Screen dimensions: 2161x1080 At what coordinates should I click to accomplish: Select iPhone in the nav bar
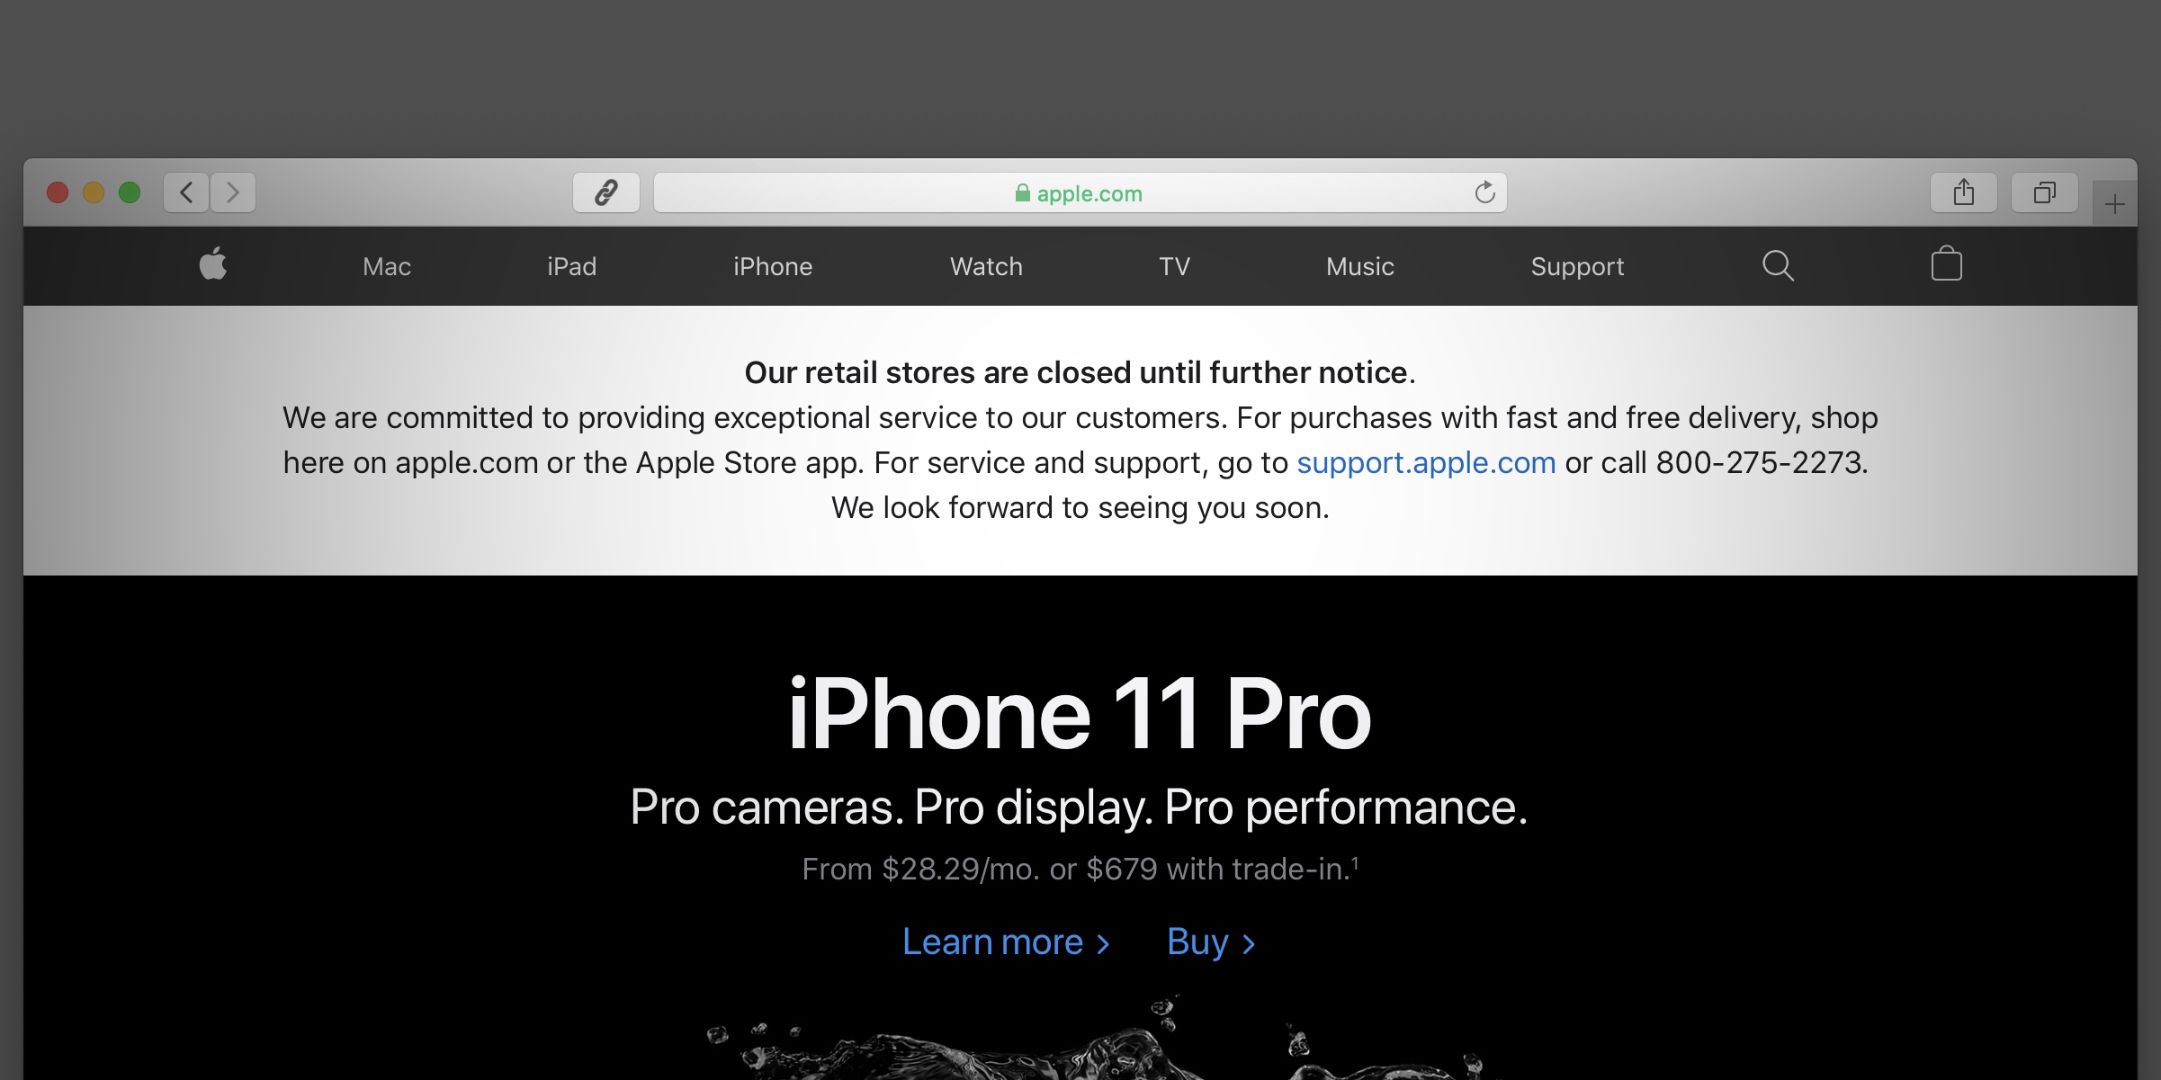coord(773,266)
